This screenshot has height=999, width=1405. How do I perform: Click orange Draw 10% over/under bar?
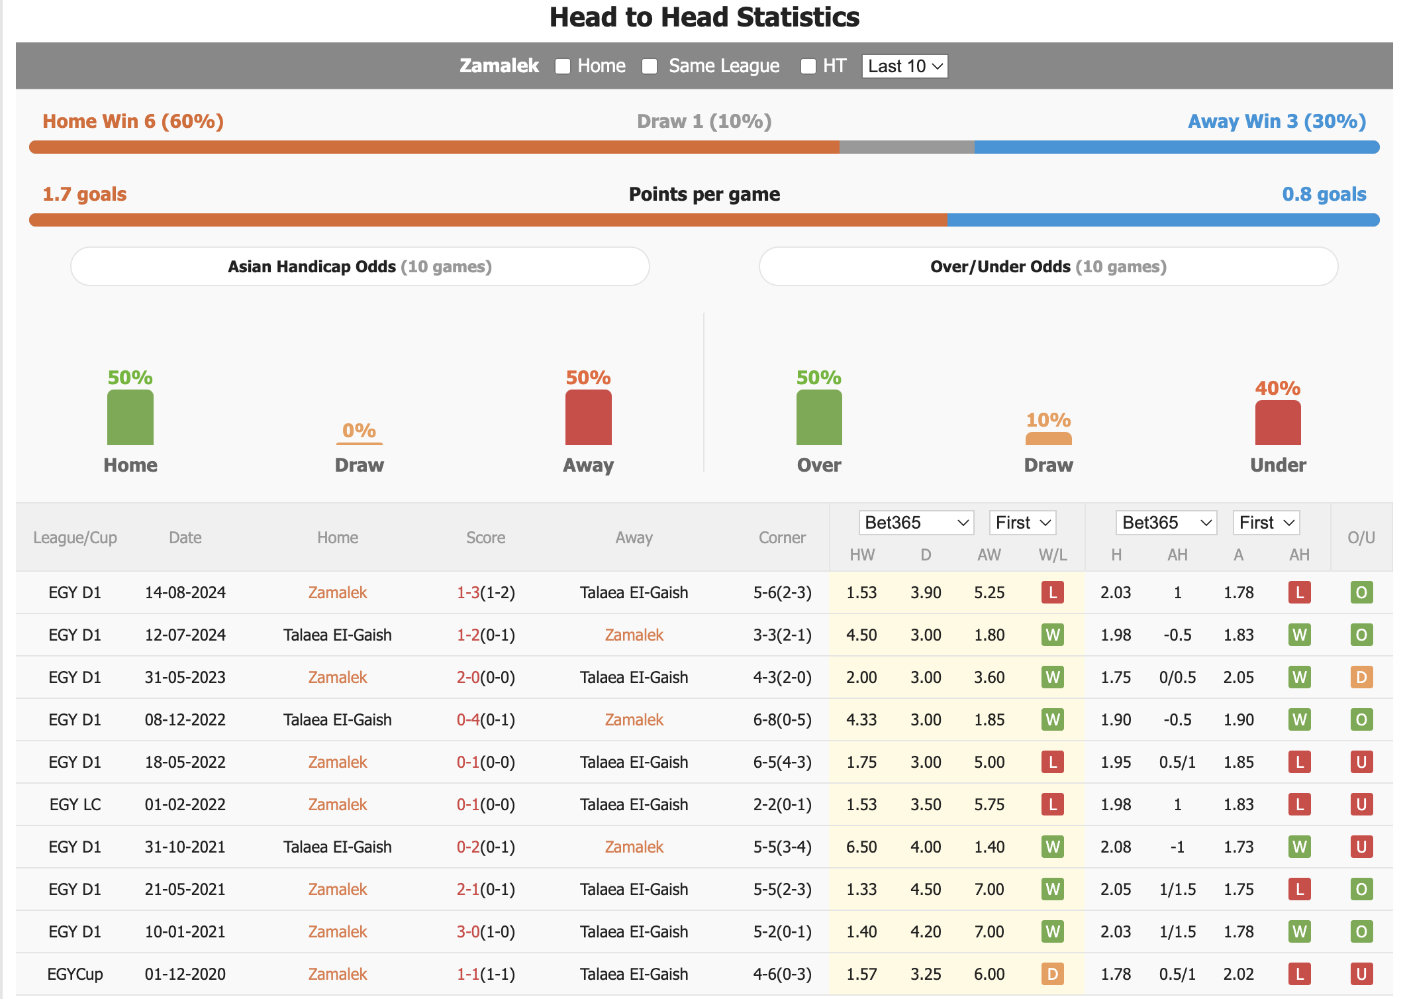pyautogui.click(x=1049, y=439)
